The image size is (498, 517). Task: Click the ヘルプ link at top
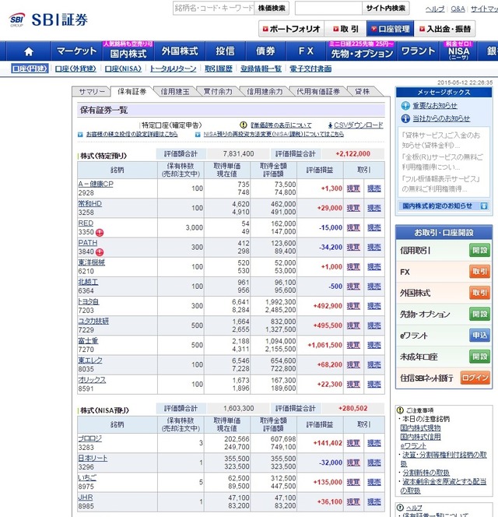coord(435,9)
